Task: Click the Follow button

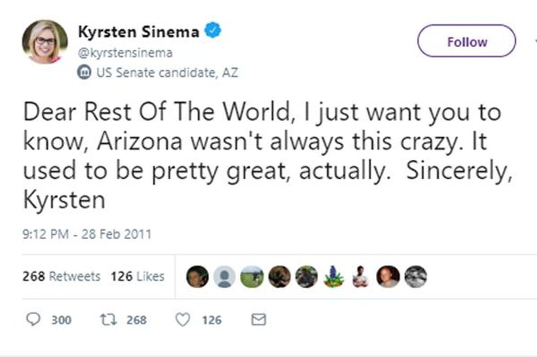Action: point(466,42)
